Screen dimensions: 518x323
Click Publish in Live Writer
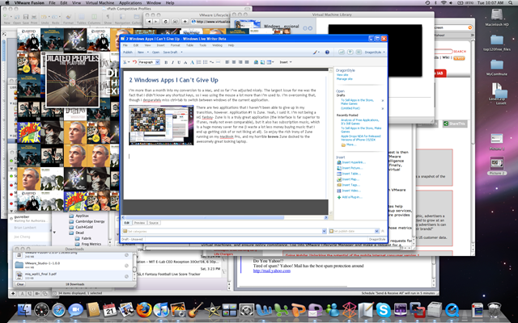pyautogui.click(x=128, y=52)
